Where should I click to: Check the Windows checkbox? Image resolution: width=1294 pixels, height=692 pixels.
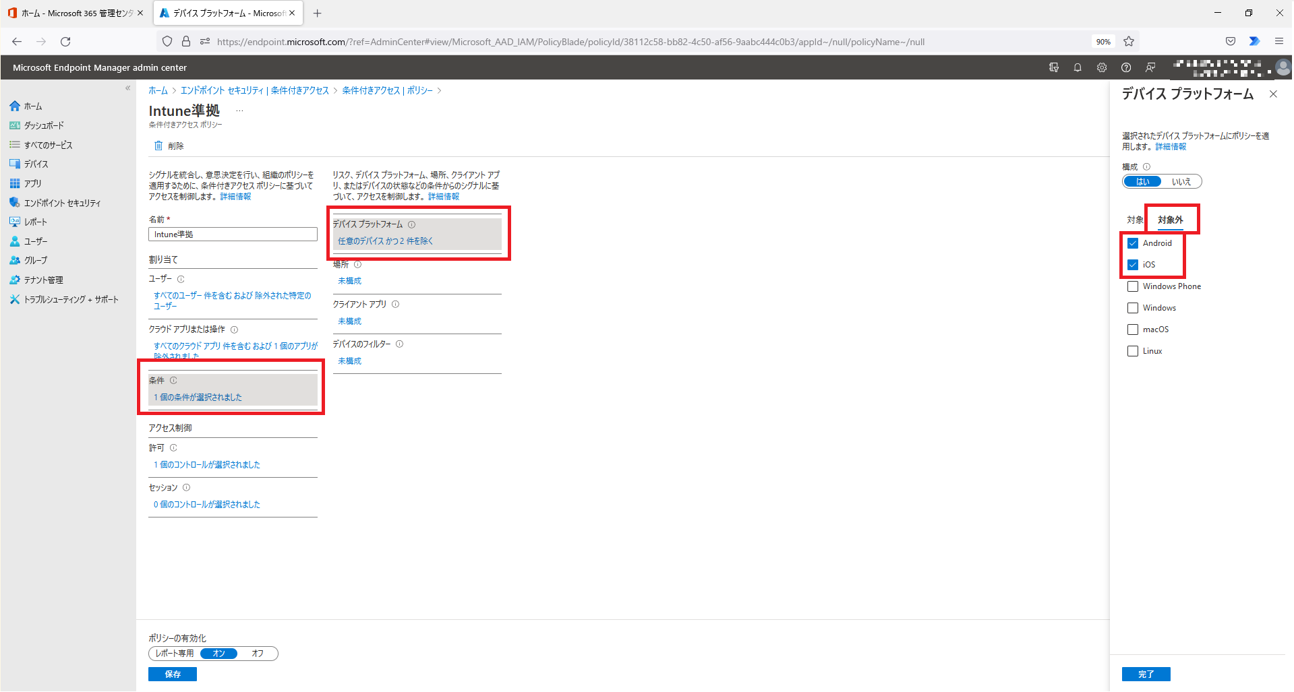pyautogui.click(x=1133, y=308)
